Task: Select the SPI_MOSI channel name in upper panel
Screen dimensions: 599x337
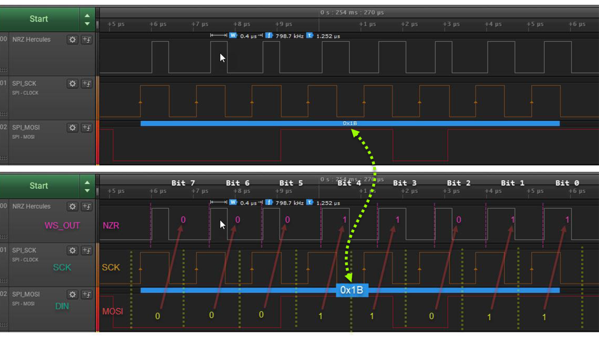Action: pos(26,128)
